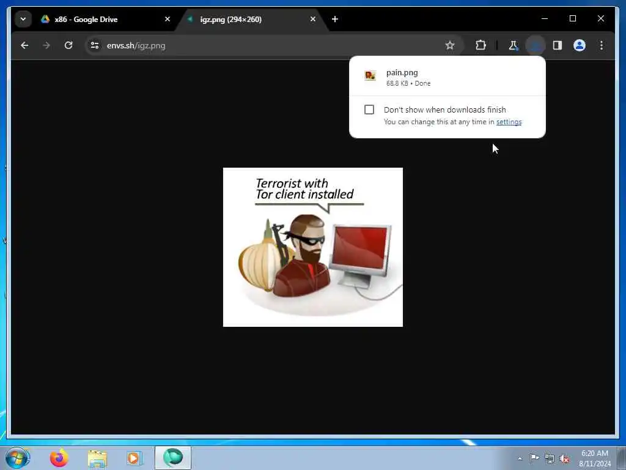Close the x86 - Google Drive tab
626x470 pixels.
168,19
